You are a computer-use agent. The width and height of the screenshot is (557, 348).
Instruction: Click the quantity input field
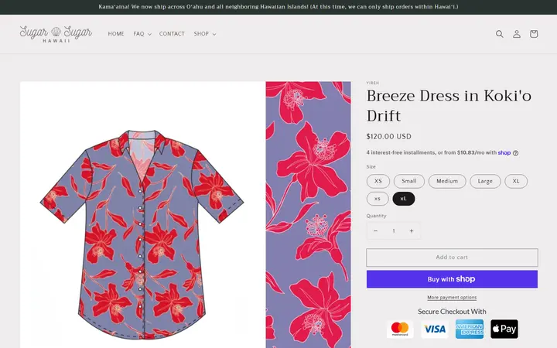coord(394,230)
